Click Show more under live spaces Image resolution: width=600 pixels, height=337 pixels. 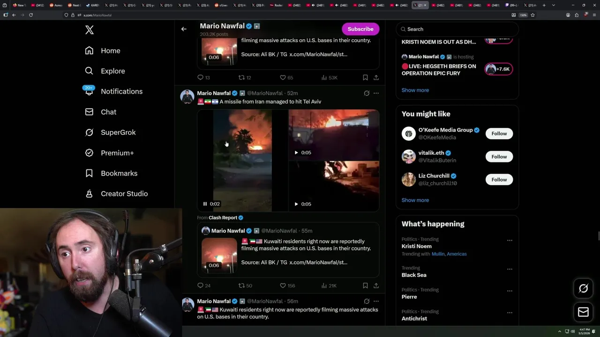tap(415, 90)
